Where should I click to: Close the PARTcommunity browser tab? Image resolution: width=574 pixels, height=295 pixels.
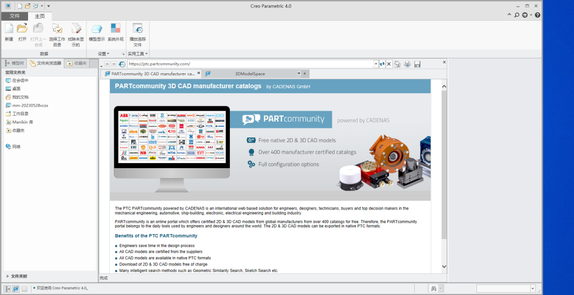pyautogui.click(x=199, y=73)
